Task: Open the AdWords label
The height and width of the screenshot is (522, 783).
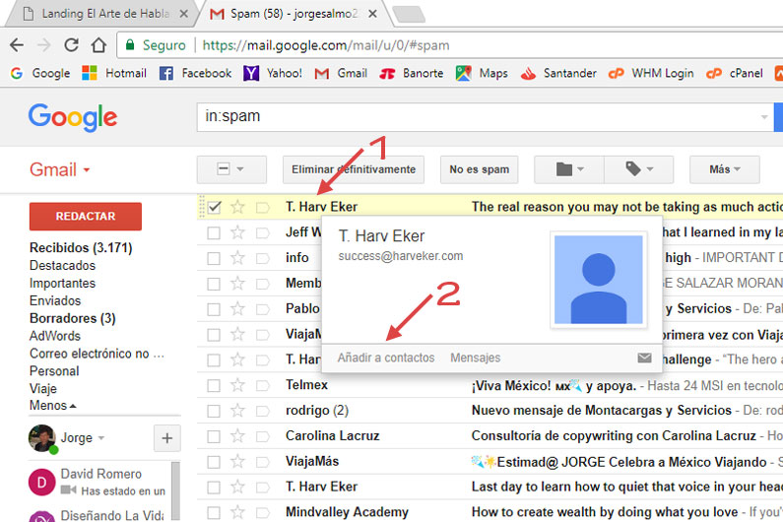Action: coord(55,336)
